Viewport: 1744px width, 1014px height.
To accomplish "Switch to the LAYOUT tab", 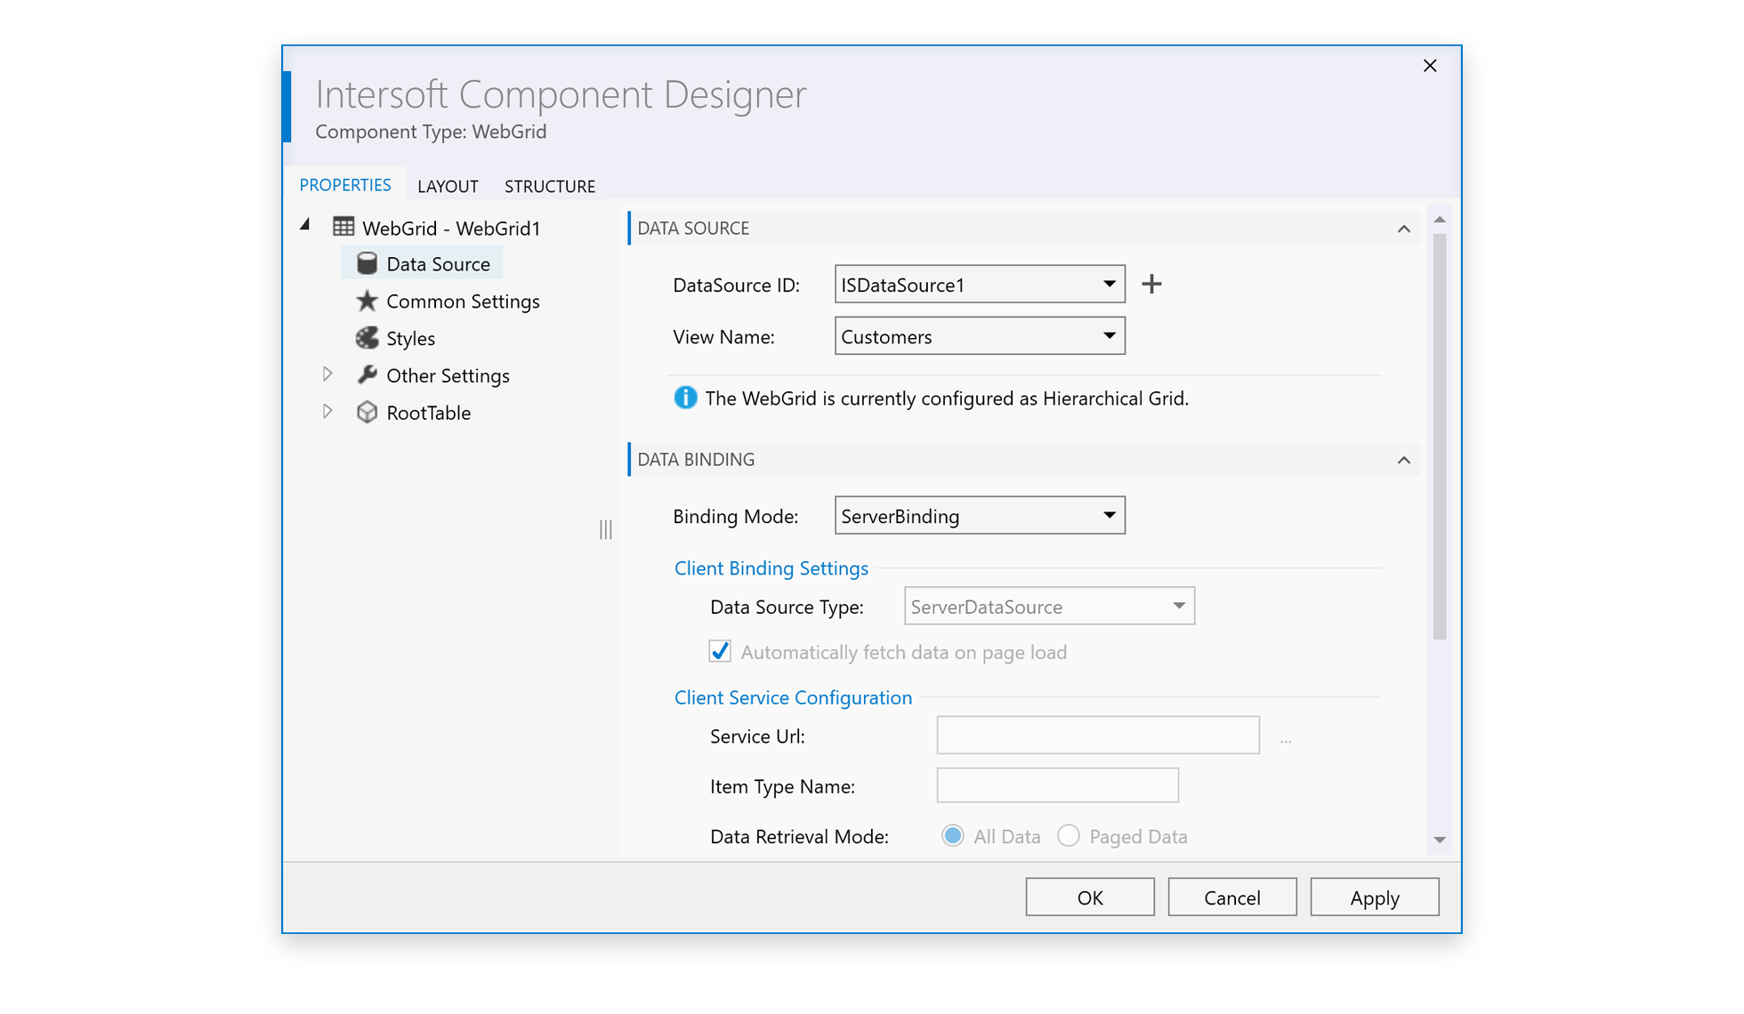I will (x=448, y=186).
